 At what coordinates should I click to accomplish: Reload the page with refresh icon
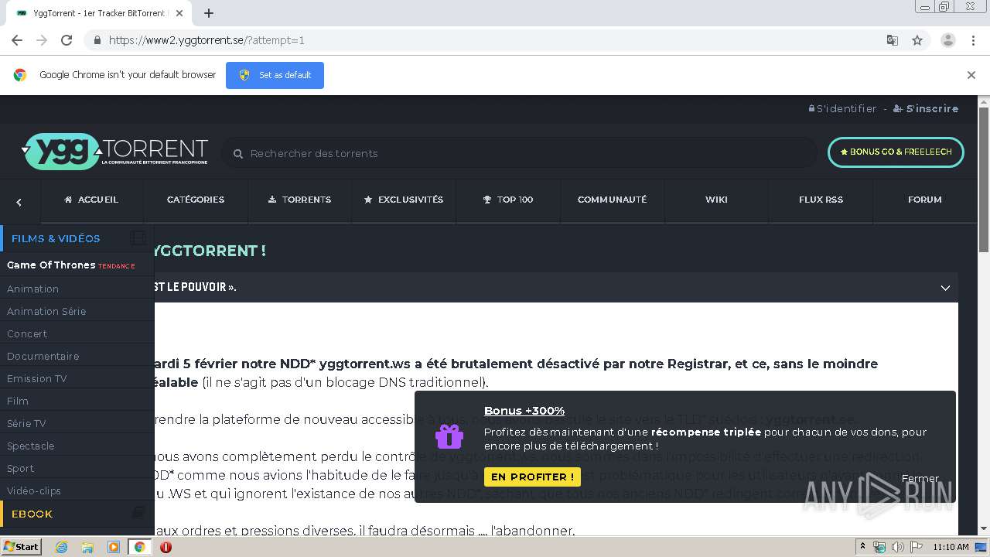(67, 40)
